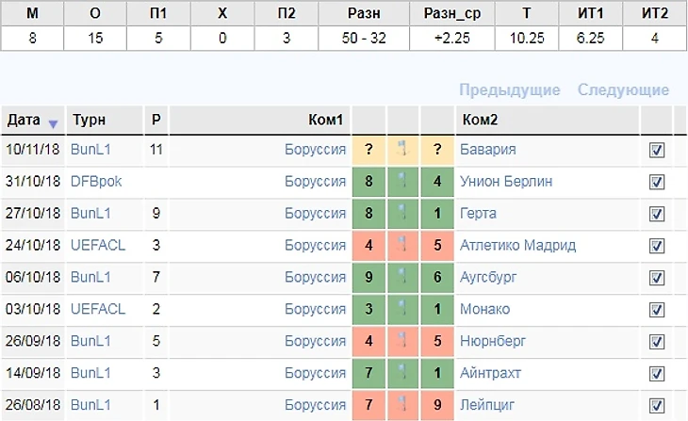Click corner flag icon in Нюрнберг row
688x421 pixels.
pos(401,341)
